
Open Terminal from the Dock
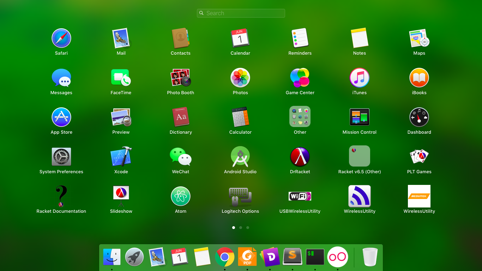(x=315, y=257)
